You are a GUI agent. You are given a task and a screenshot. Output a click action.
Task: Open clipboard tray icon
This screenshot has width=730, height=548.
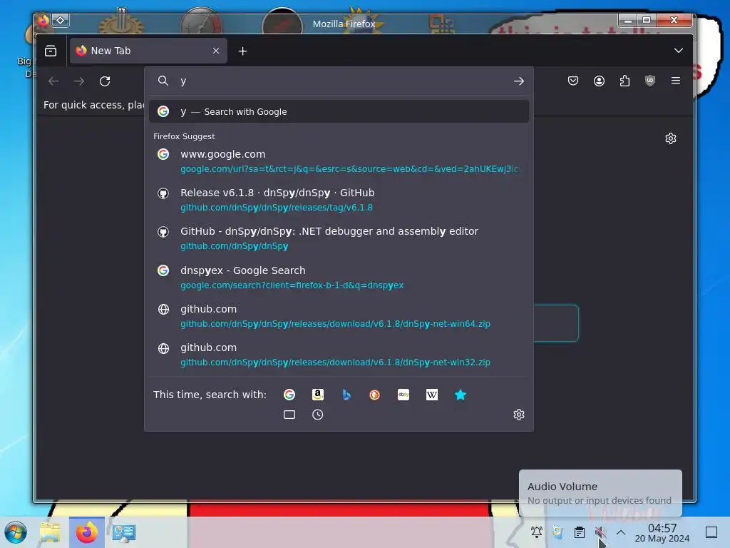[579, 532]
